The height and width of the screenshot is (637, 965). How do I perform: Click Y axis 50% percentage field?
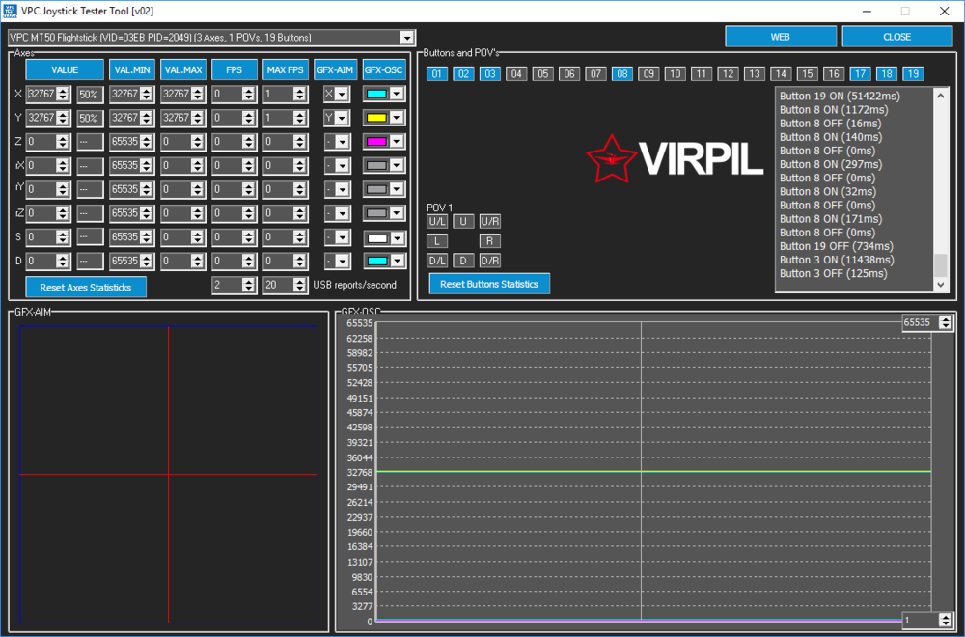[90, 118]
